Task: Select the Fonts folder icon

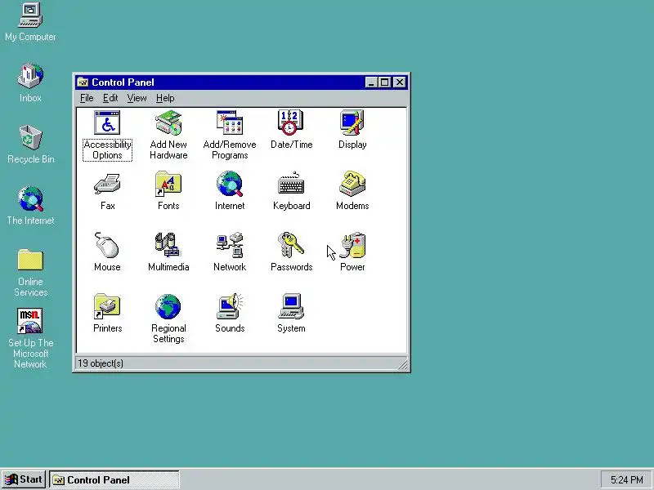Action: (168, 184)
